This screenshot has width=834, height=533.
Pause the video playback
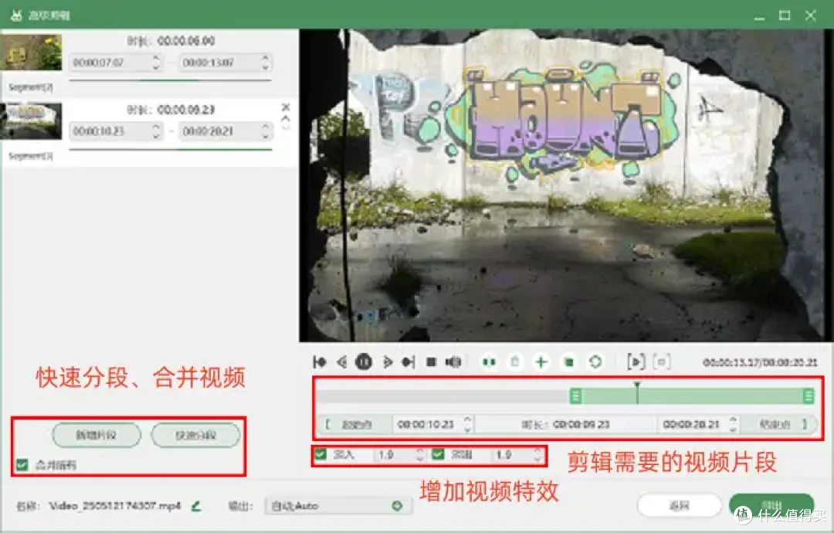pyautogui.click(x=364, y=362)
